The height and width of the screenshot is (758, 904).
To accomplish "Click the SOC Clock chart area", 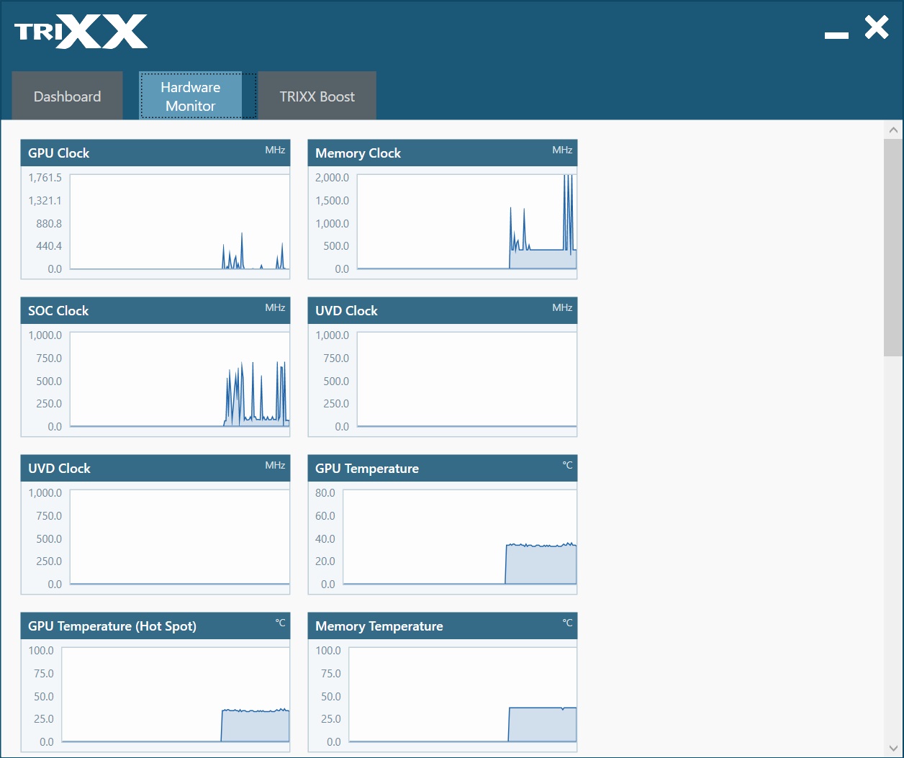I will point(180,379).
